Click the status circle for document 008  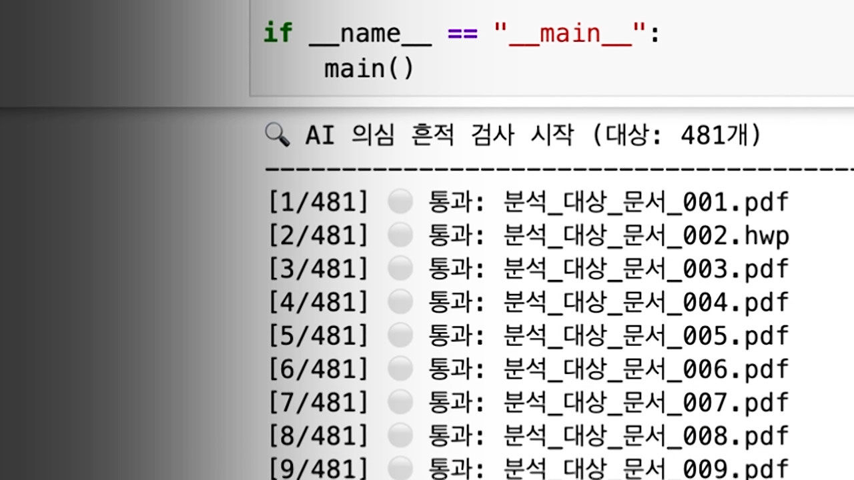[x=400, y=435]
